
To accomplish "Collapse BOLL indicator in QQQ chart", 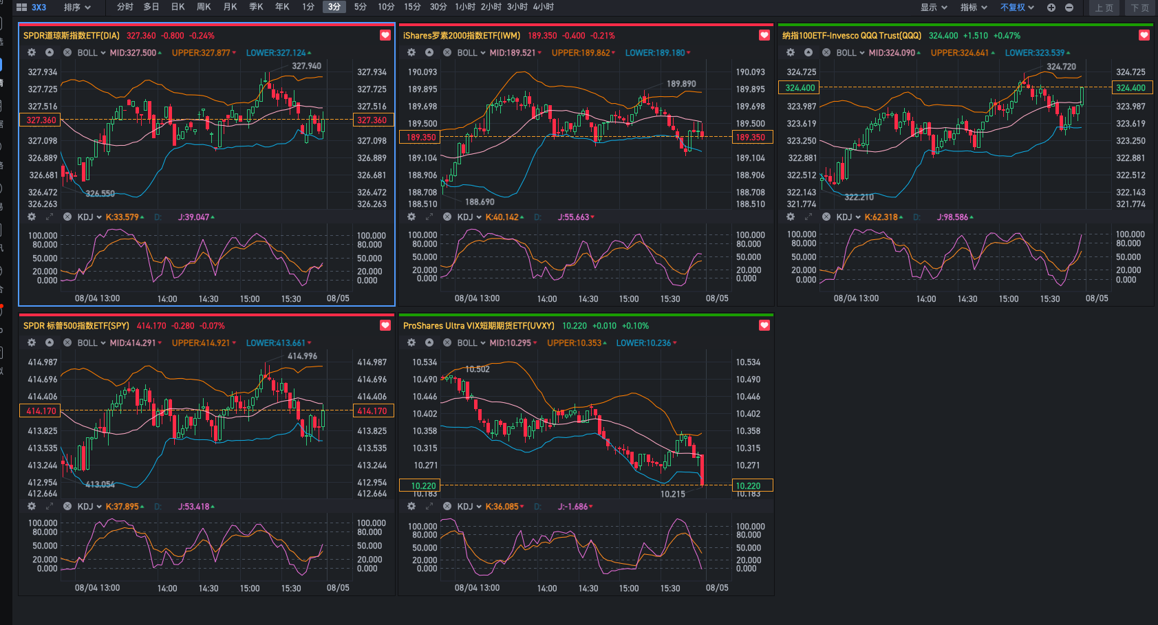I will pos(808,53).
